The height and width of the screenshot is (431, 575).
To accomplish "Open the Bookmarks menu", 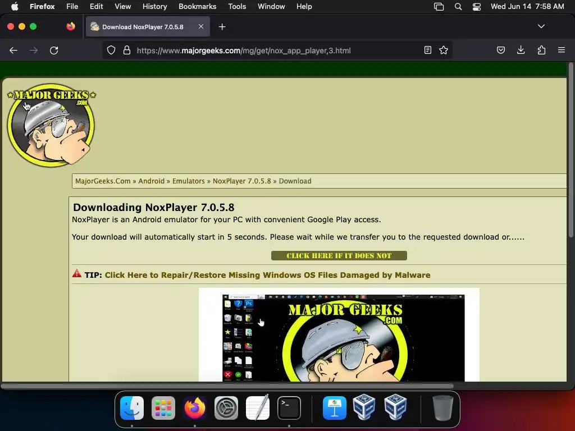I will [x=197, y=7].
